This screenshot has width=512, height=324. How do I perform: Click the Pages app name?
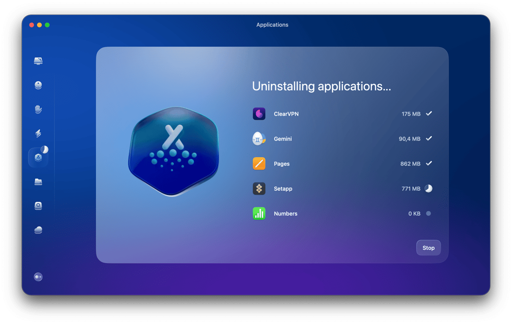282,164
